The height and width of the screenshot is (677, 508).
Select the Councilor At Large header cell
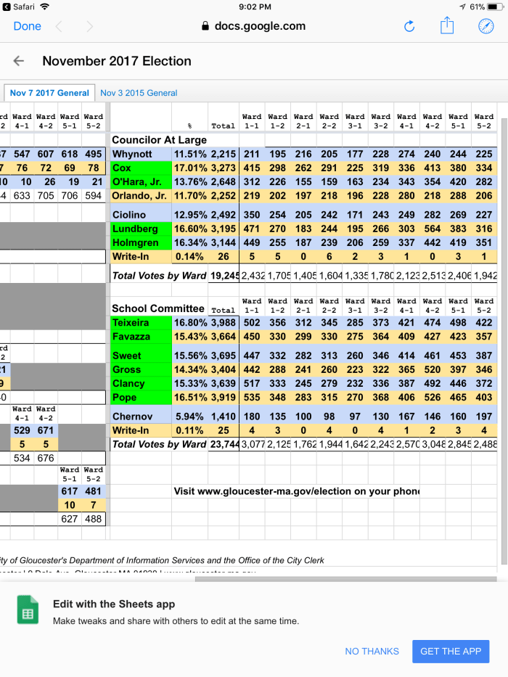[x=159, y=139]
